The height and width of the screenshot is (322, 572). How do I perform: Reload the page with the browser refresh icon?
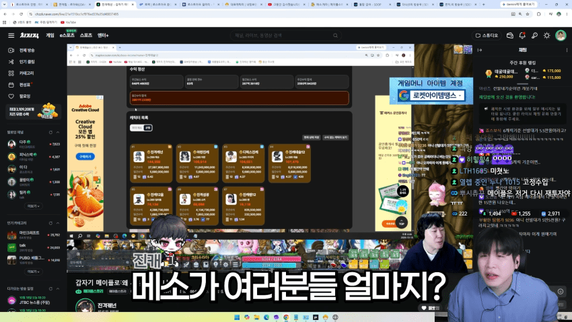21,14
